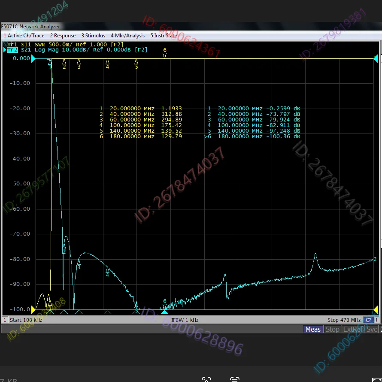The image size is (382, 382).
Task: Toggle the ExtRef reference indicator
Action: tap(353, 329)
